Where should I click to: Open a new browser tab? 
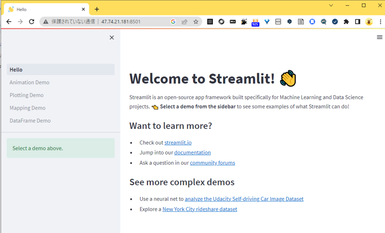point(97,9)
